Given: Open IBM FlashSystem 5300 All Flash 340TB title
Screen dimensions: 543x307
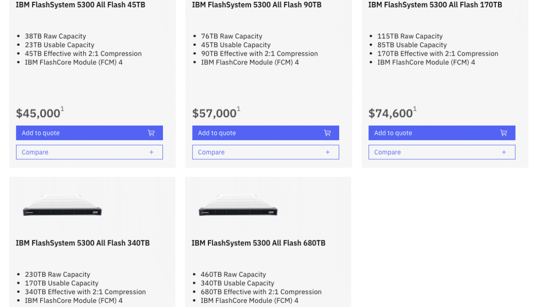Looking at the screenshot, I should [83, 243].
